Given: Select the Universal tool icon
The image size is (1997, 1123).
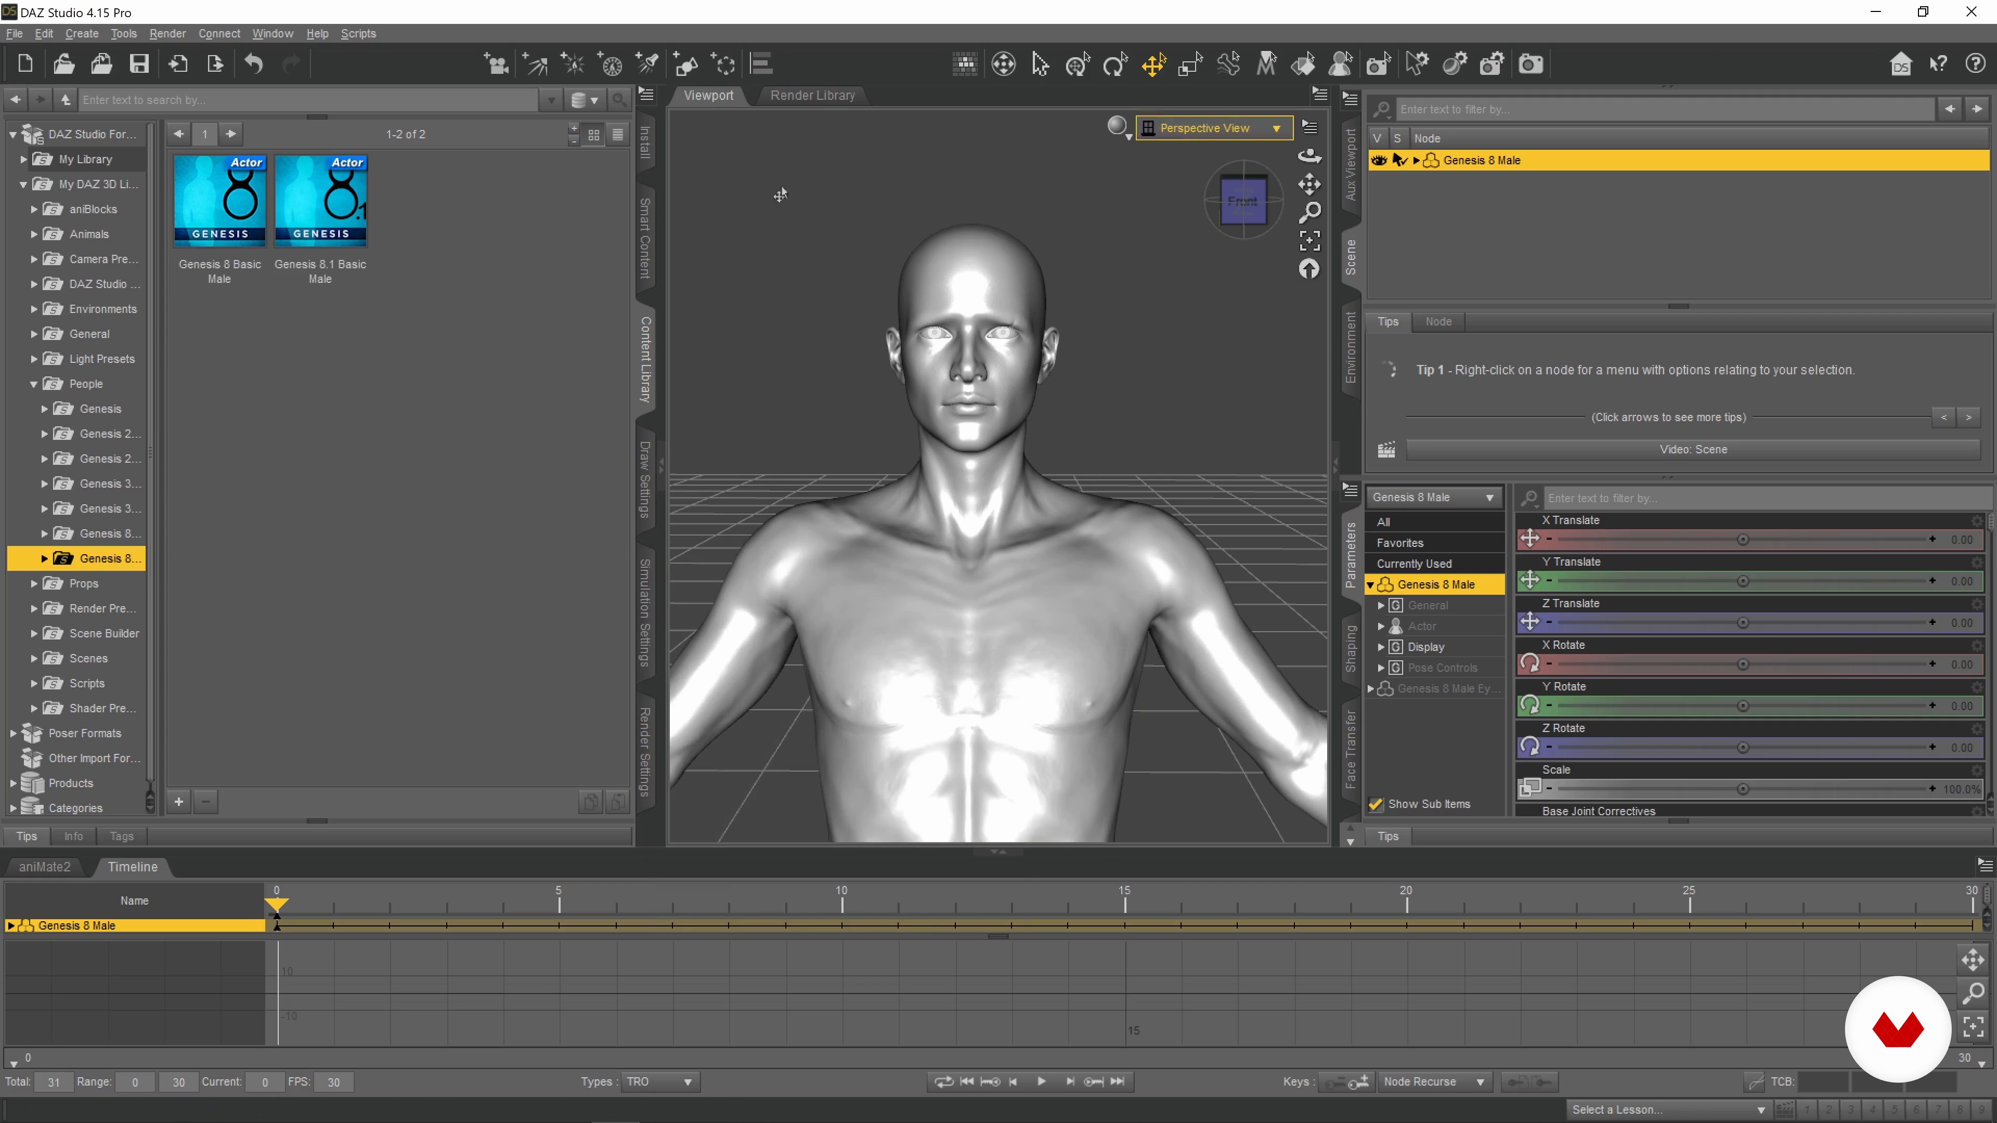Looking at the screenshot, I should point(1079,64).
